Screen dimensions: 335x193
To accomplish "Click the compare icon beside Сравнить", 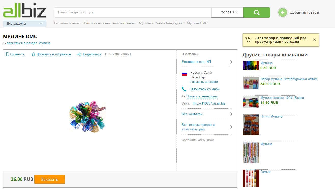I will 7,54.
